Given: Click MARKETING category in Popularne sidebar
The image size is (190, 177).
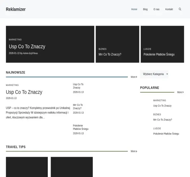Looking at the screenshot, I should coord(160,101).
